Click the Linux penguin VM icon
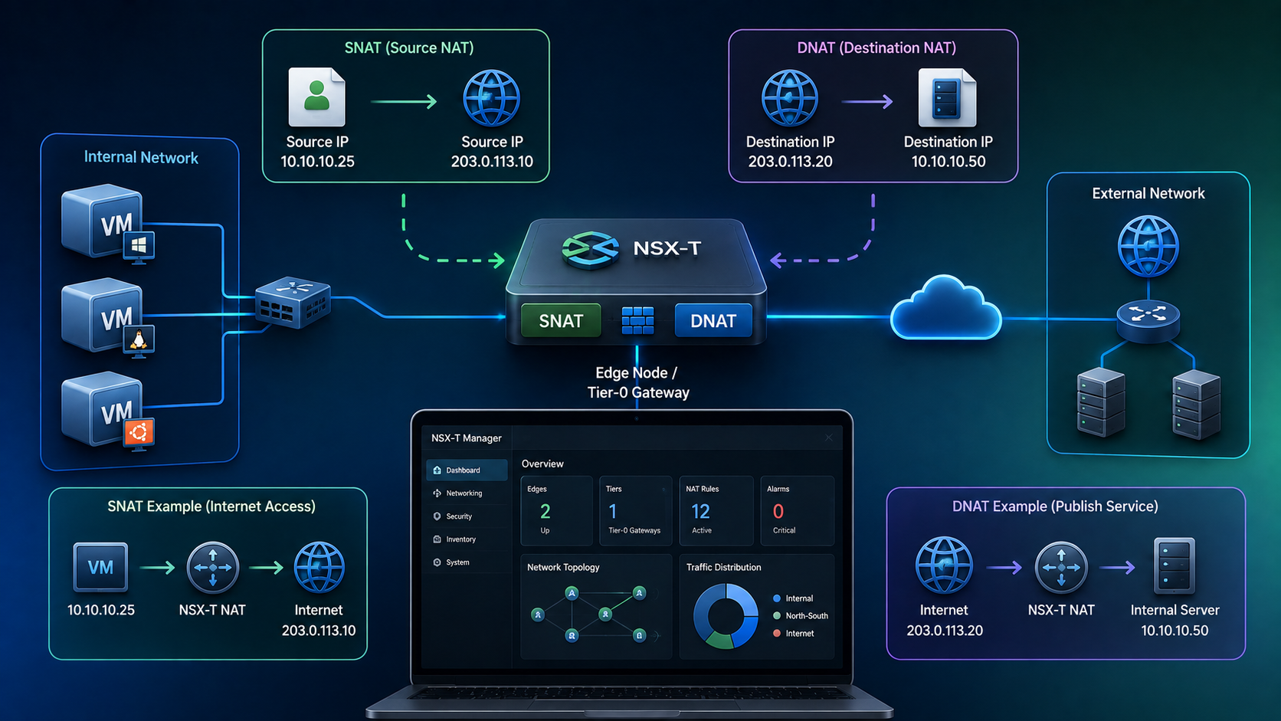The height and width of the screenshot is (721, 1281). 107,316
